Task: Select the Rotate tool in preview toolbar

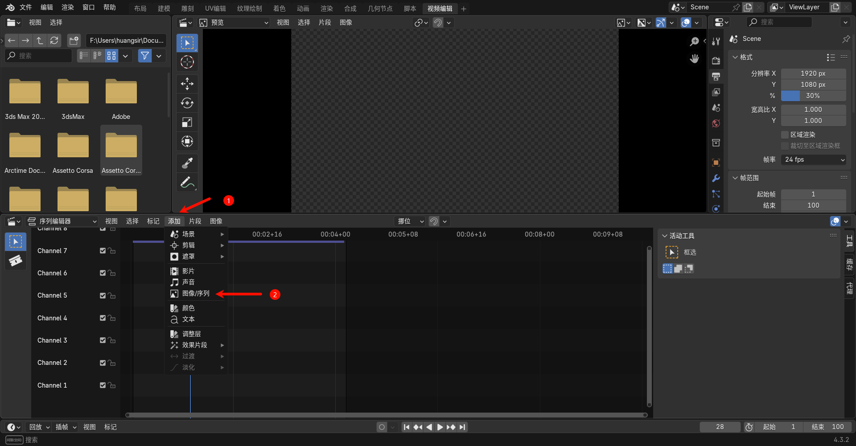Action: click(x=187, y=103)
